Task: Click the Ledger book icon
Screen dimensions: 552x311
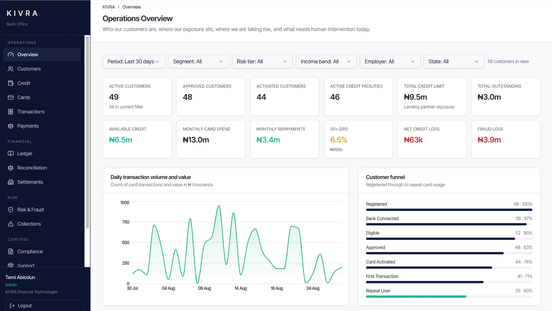Action: point(11,154)
